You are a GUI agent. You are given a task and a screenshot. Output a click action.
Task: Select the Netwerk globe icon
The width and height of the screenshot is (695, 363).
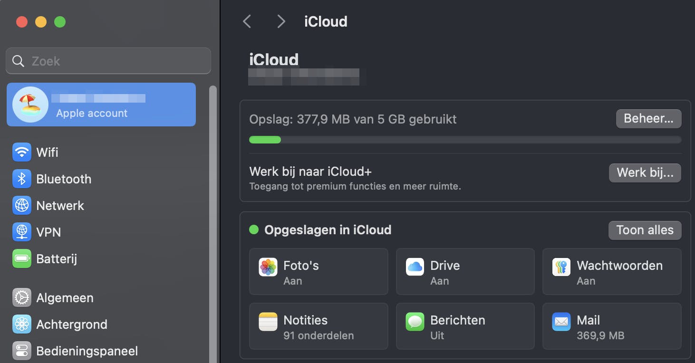click(21, 205)
